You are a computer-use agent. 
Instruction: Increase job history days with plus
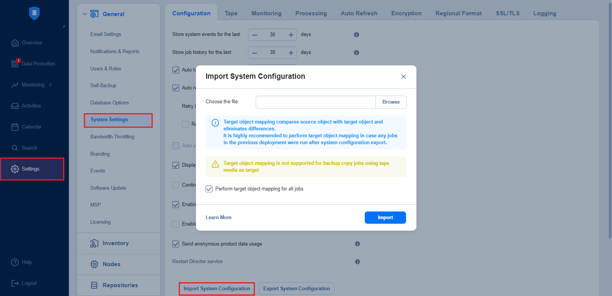291,52
